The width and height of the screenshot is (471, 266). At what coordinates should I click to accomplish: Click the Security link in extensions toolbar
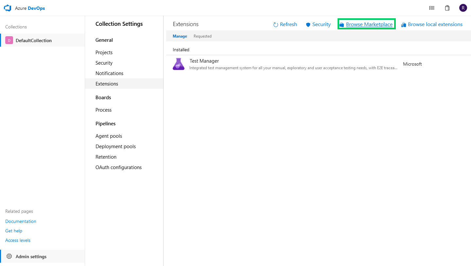322,24
